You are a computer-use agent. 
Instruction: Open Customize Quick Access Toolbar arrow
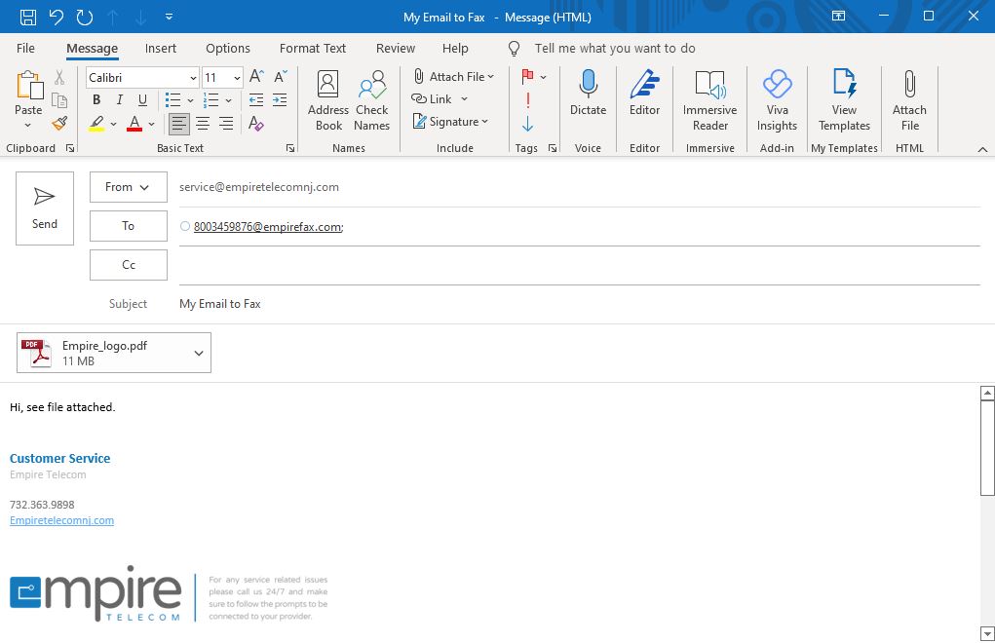(x=169, y=18)
